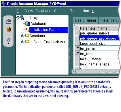Click the refresh arrow icon in sidebar
Image resolution: width=121 pixels, height=112 pixels.
pos(9,30)
